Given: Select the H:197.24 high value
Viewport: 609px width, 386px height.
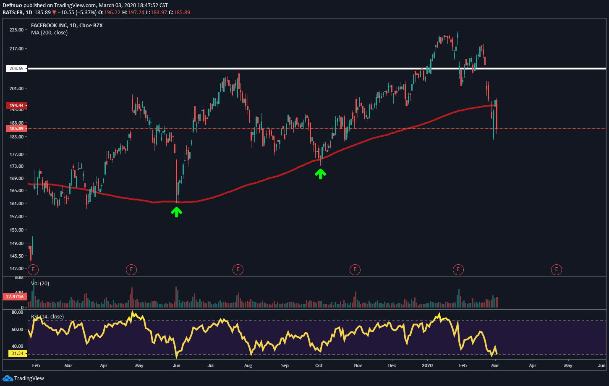Looking at the screenshot, I should pos(133,13).
